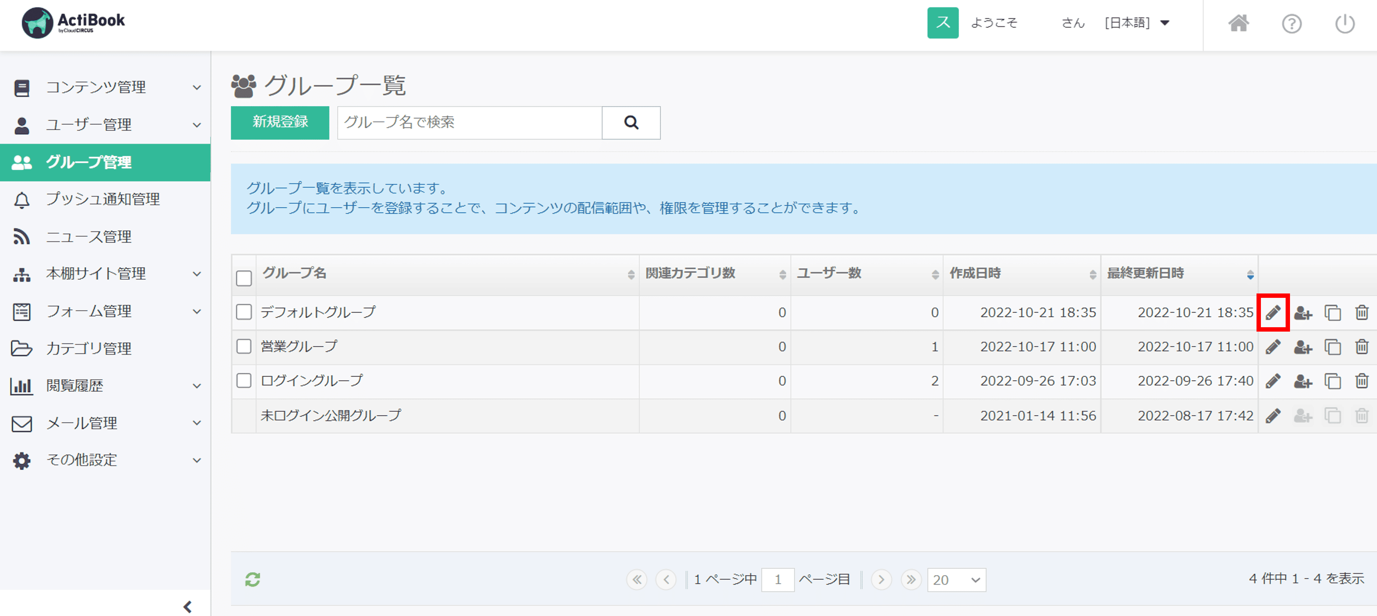Delete ログイングループ with trash icon
The height and width of the screenshot is (616, 1377).
pos(1361,381)
